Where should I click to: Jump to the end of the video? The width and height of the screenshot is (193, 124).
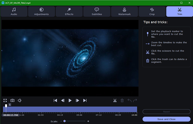[x=85, y=100]
